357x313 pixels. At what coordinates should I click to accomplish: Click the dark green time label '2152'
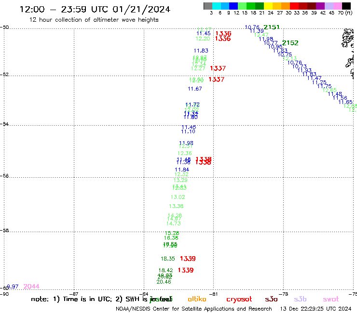point(290,43)
